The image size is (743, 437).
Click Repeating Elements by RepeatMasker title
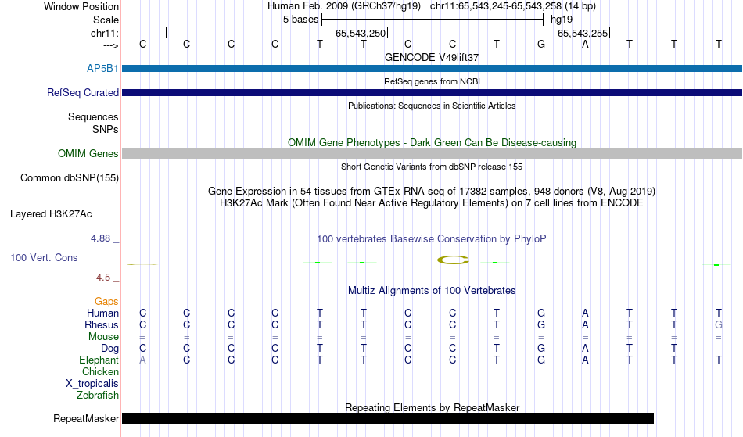[432, 407]
